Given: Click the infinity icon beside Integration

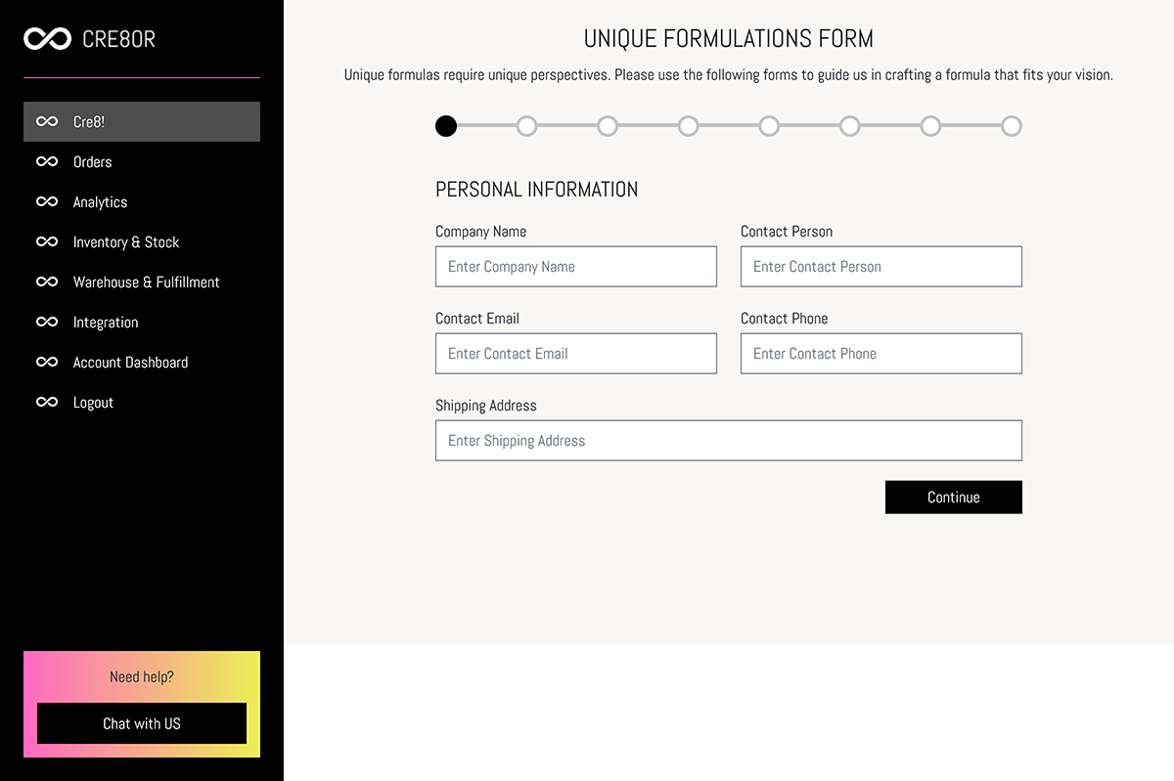Looking at the screenshot, I should pos(47,323).
